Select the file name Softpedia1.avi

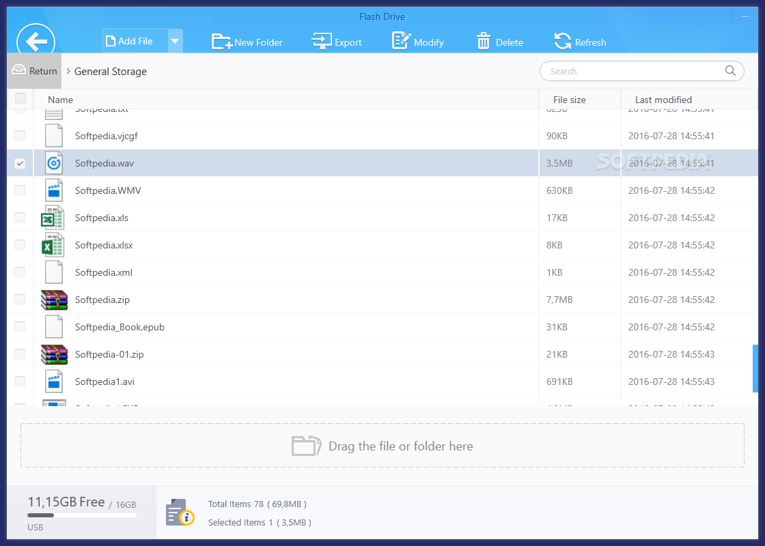(x=105, y=382)
